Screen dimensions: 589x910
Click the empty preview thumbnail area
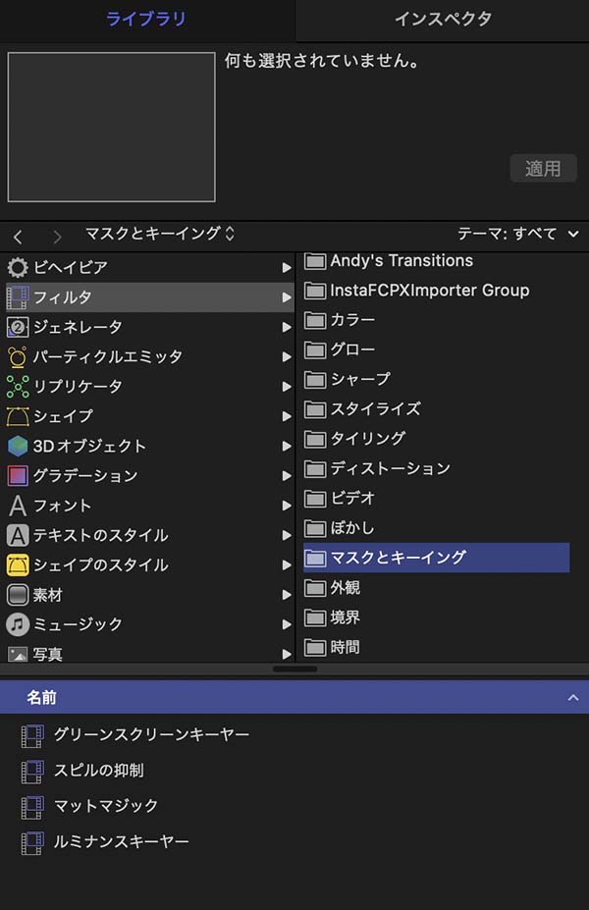pyautogui.click(x=111, y=127)
